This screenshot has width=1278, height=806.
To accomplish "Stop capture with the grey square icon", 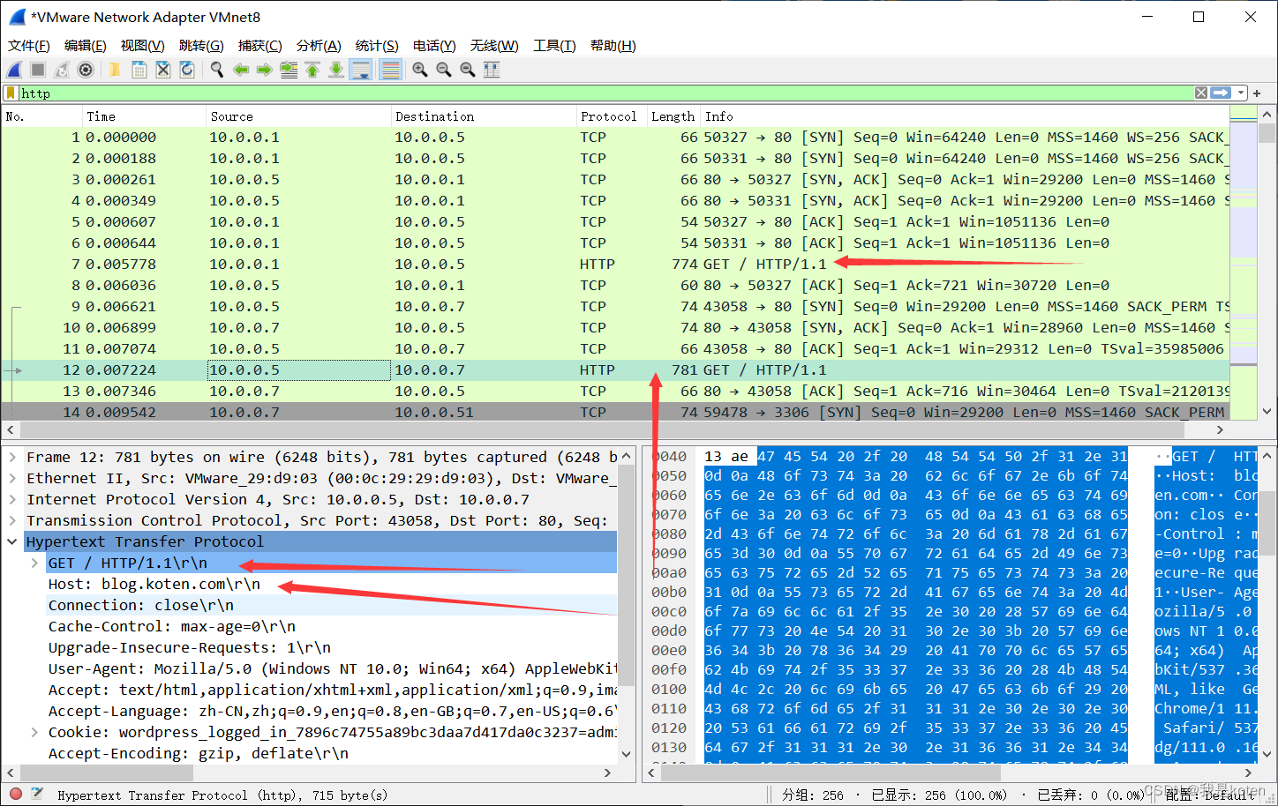I will (x=38, y=70).
